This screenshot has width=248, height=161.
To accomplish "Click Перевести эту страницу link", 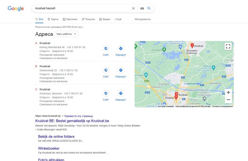I will [79, 116].
